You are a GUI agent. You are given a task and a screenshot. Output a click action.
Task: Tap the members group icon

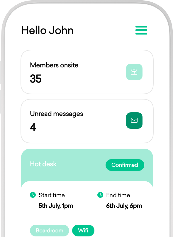click(x=134, y=72)
